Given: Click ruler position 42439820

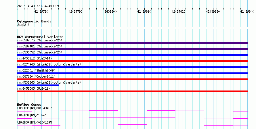Looking at the screenshot, I should pyautogui.click(x=179, y=11).
